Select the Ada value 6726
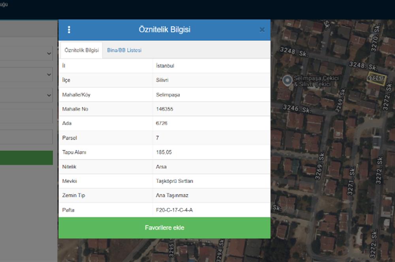 tap(162, 124)
